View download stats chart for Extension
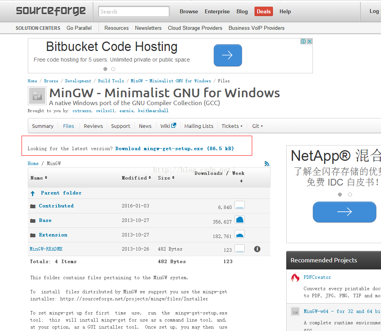Viewport: 381px width, 331px height. pyautogui.click(x=240, y=234)
